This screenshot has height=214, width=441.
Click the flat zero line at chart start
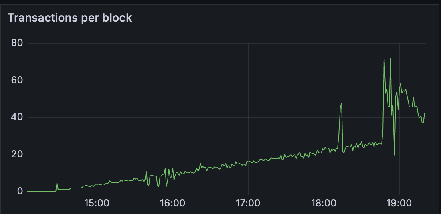(x=40, y=192)
